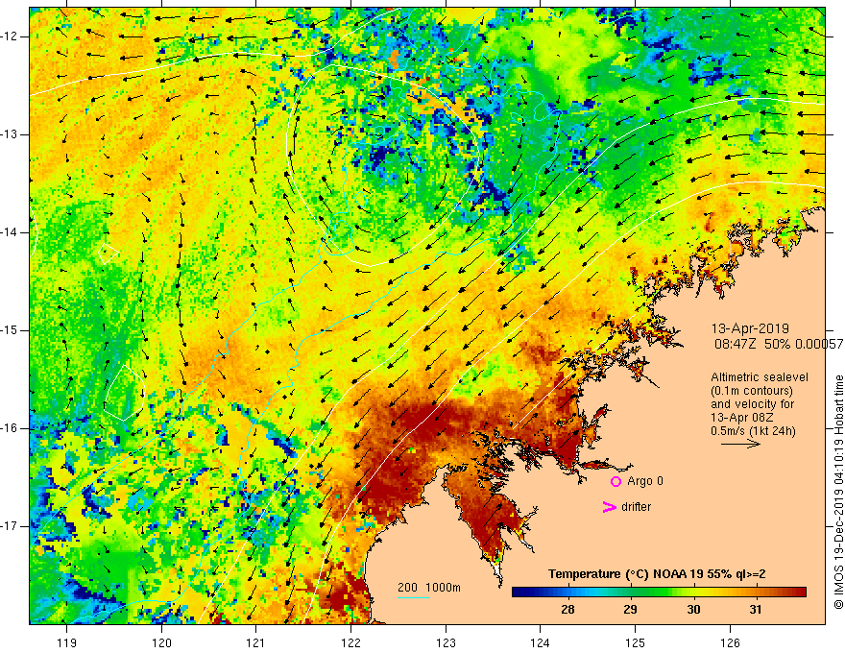This screenshot has width=845, height=653.
Task: Click the longitude 125 axis label
Action: point(635,643)
